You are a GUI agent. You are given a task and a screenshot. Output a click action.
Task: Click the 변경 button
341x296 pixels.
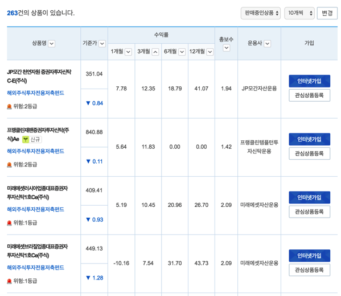(327, 13)
